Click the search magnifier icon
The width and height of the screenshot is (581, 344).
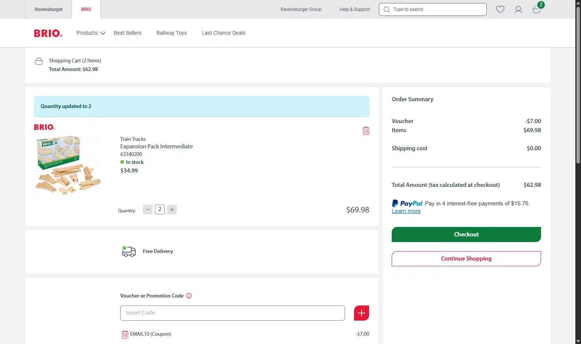click(x=386, y=9)
